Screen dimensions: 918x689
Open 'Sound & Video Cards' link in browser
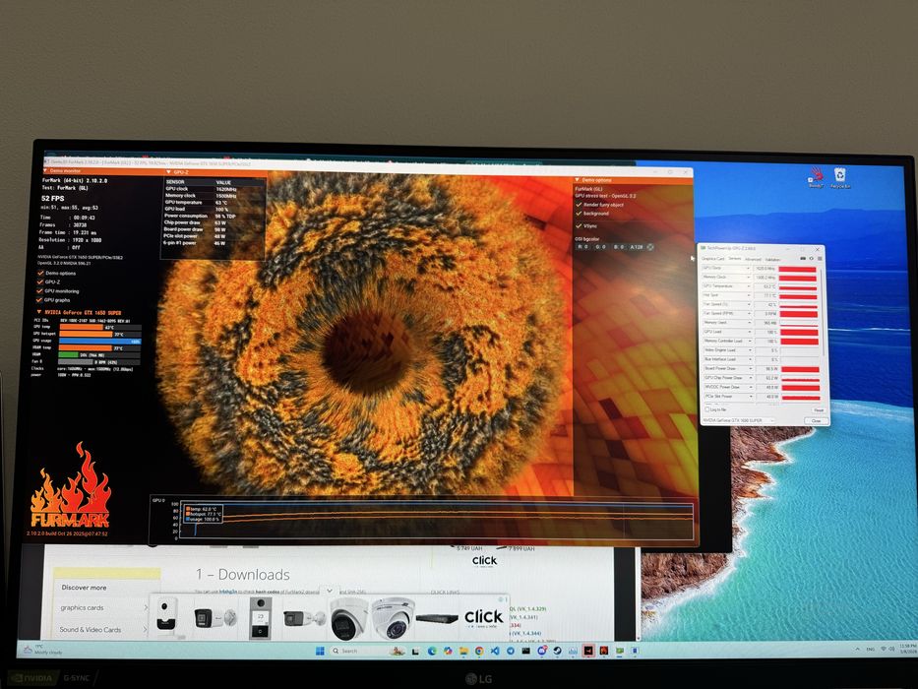point(91,629)
